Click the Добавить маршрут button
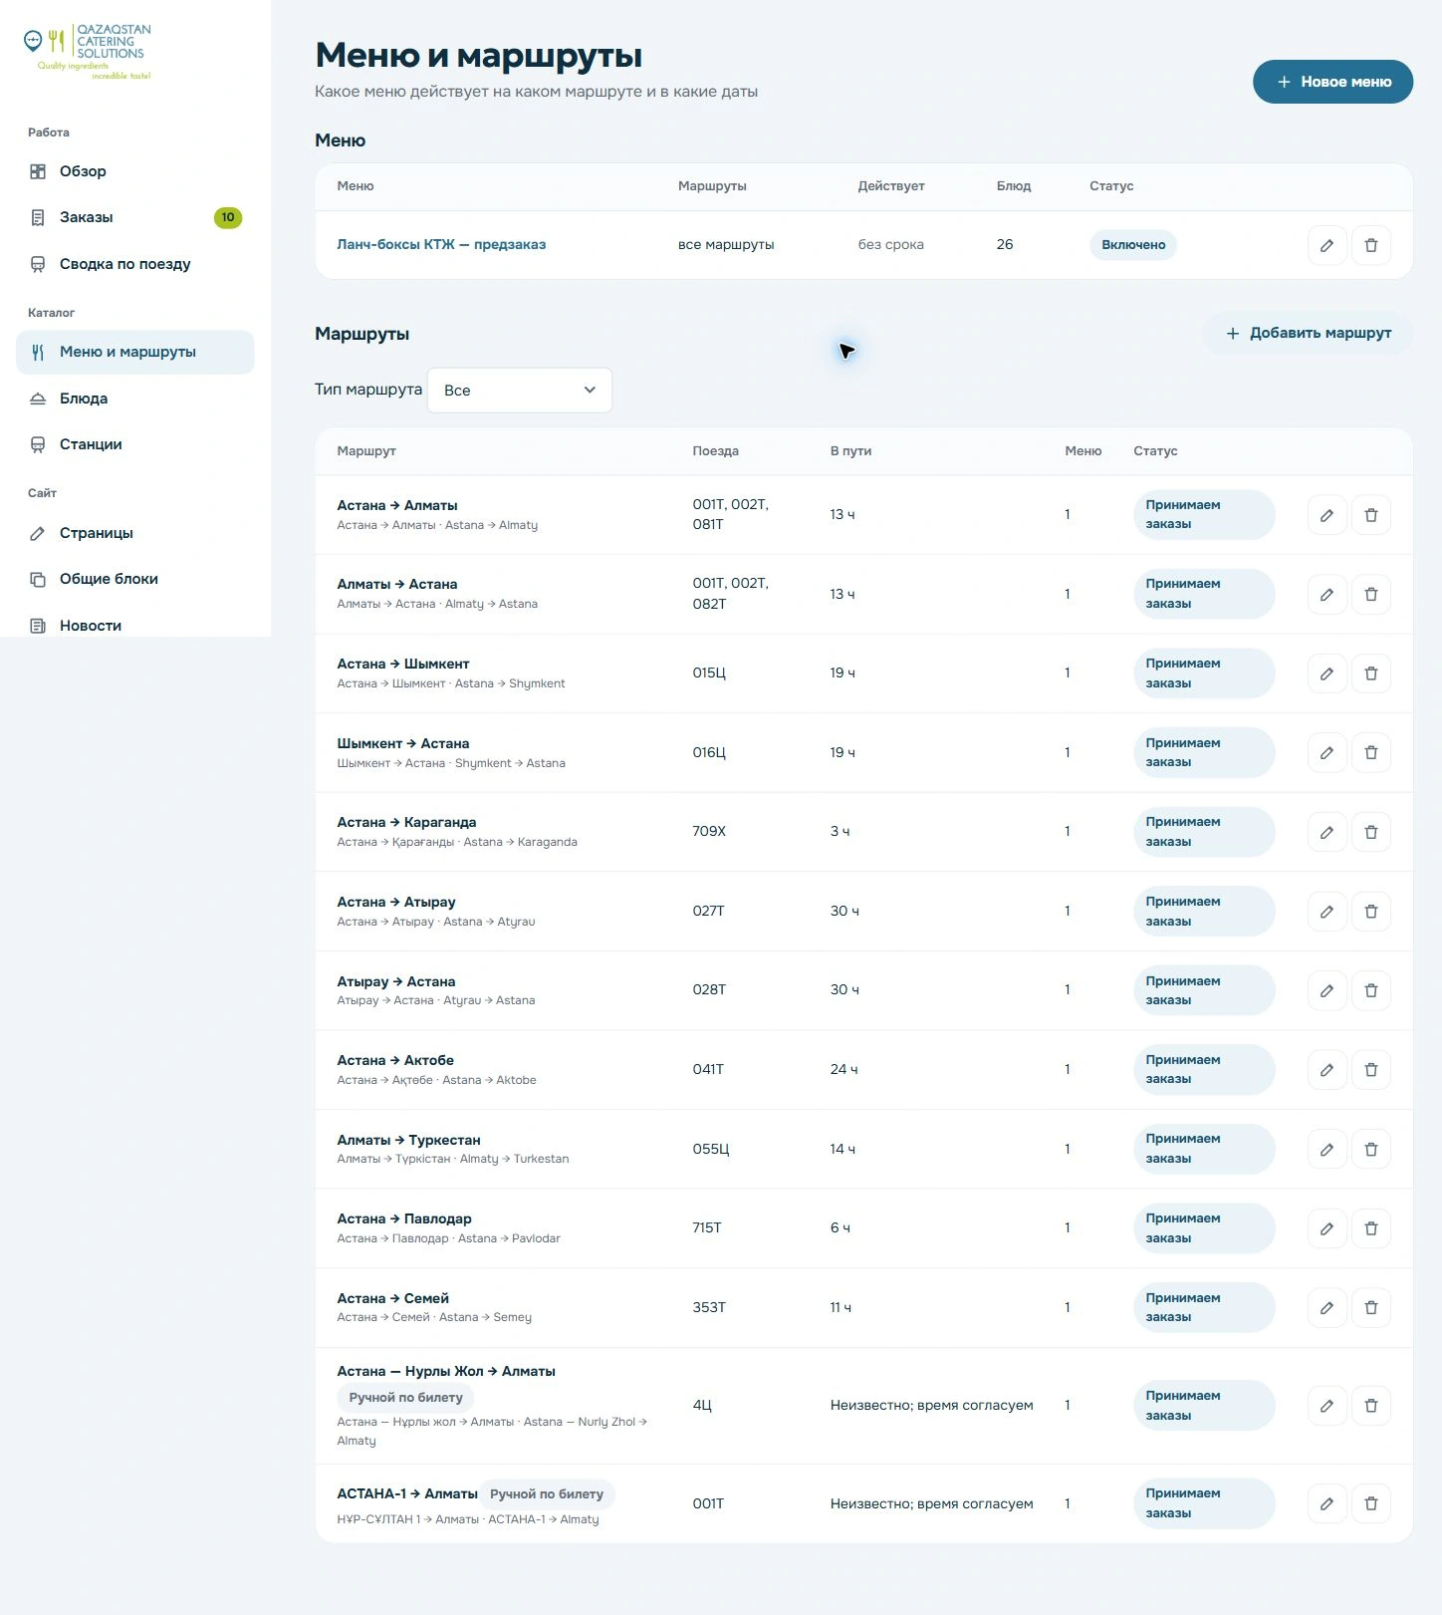The width and height of the screenshot is (1442, 1615). tap(1308, 333)
